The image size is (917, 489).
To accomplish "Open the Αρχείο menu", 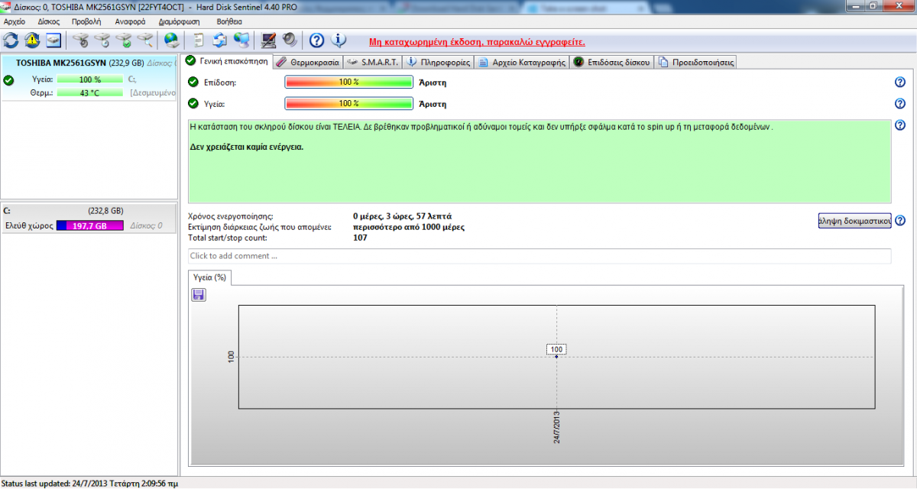I will [15, 21].
